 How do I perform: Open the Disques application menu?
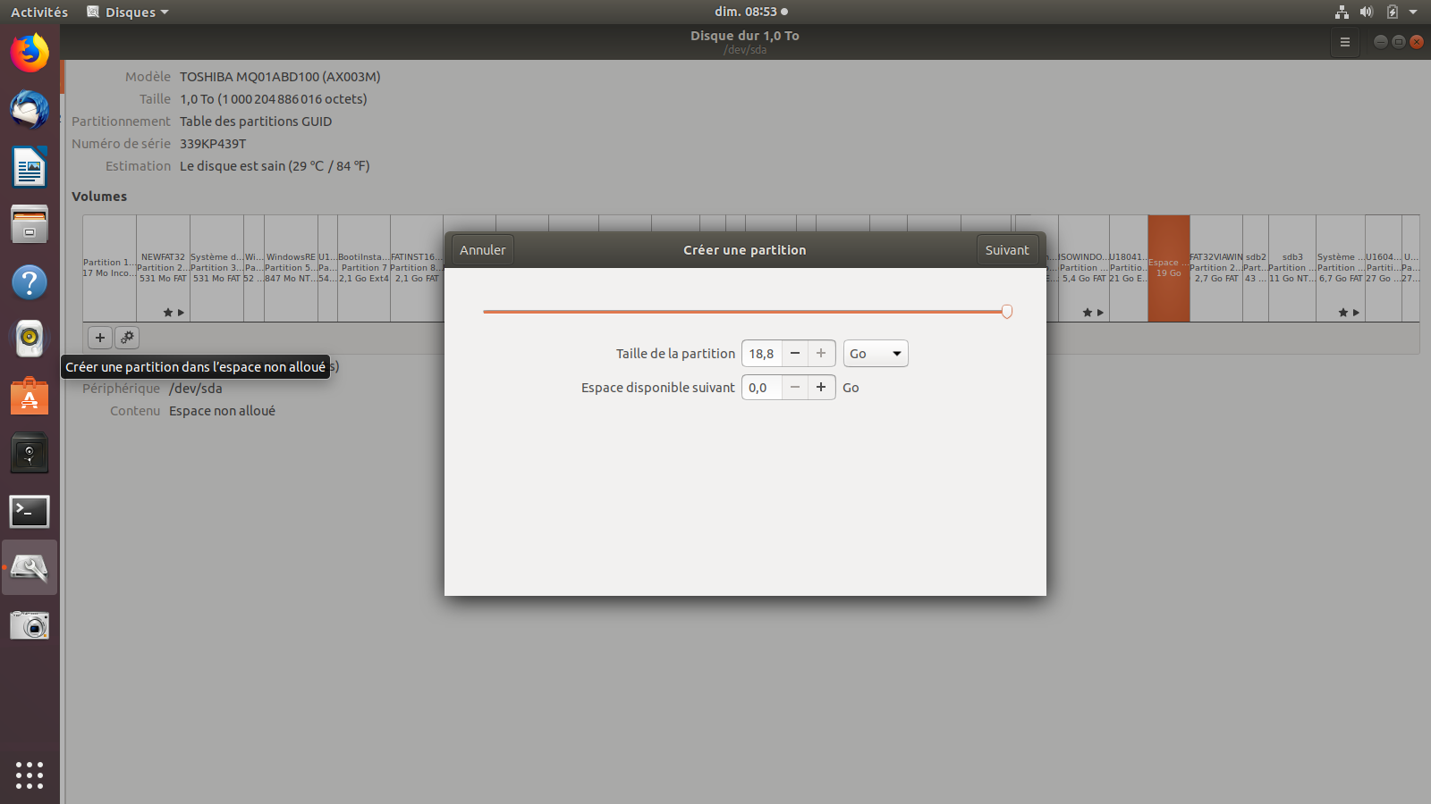click(x=128, y=12)
